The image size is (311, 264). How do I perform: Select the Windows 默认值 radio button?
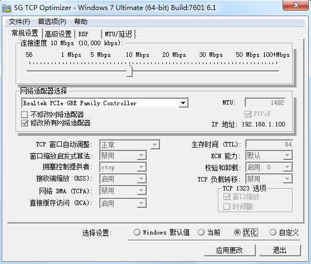(x=137, y=232)
